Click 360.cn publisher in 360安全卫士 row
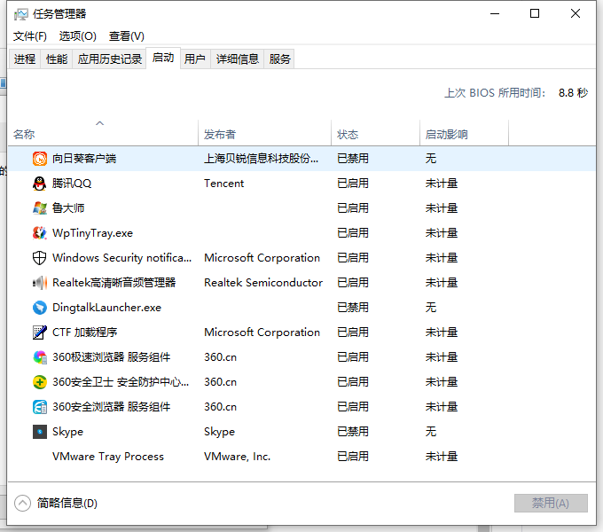Viewport: 603px width, 532px height. tap(220, 382)
